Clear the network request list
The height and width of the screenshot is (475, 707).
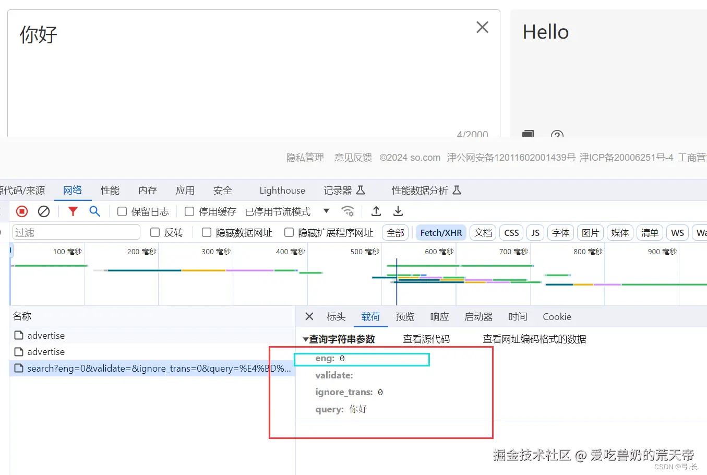44,211
